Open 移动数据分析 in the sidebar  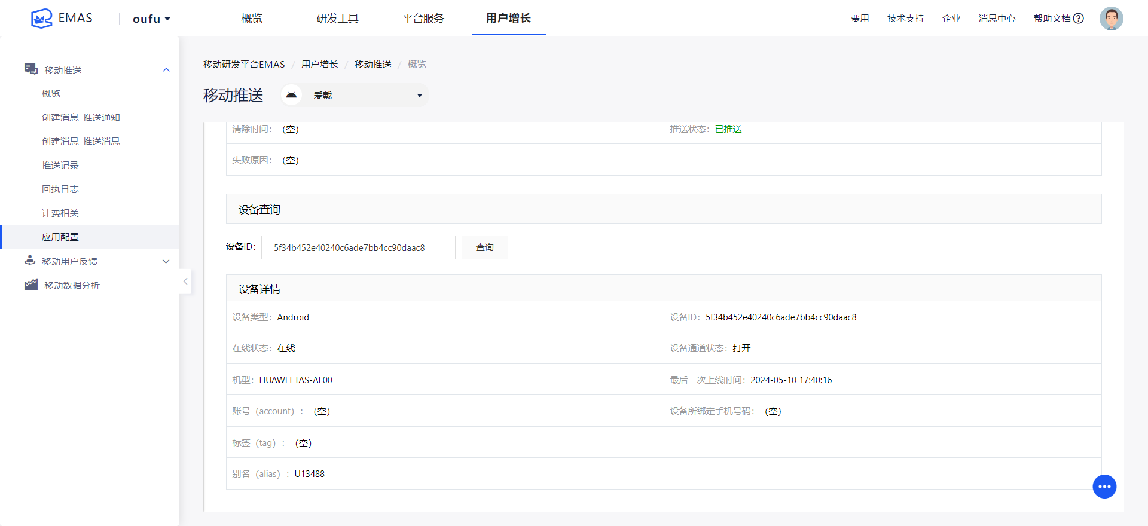[x=72, y=285]
